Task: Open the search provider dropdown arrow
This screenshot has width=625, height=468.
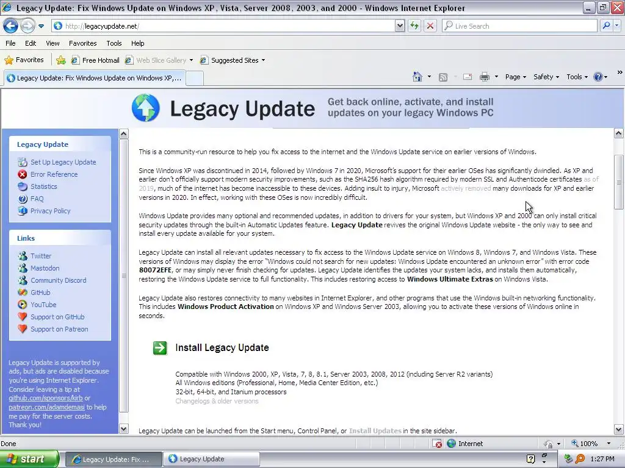Action: pyautogui.click(x=617, y=26)
